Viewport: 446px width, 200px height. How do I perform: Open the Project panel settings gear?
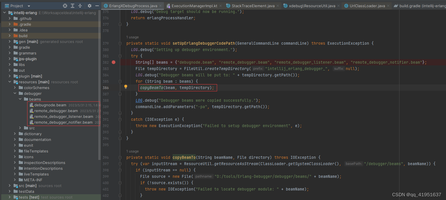coord(89,6)
